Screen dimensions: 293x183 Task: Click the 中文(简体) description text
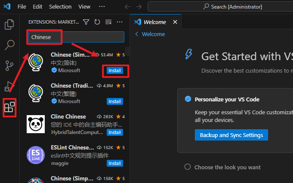(64, 63)
